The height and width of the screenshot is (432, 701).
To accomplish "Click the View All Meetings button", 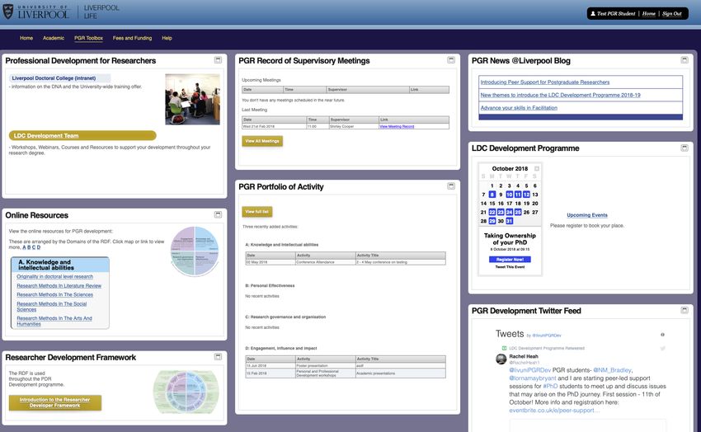I will [x=262, y=141].
